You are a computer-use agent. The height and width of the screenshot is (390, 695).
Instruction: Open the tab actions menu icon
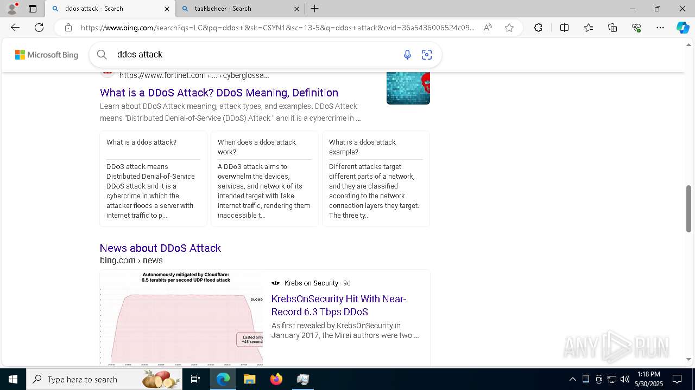click(x=33, y=9)
